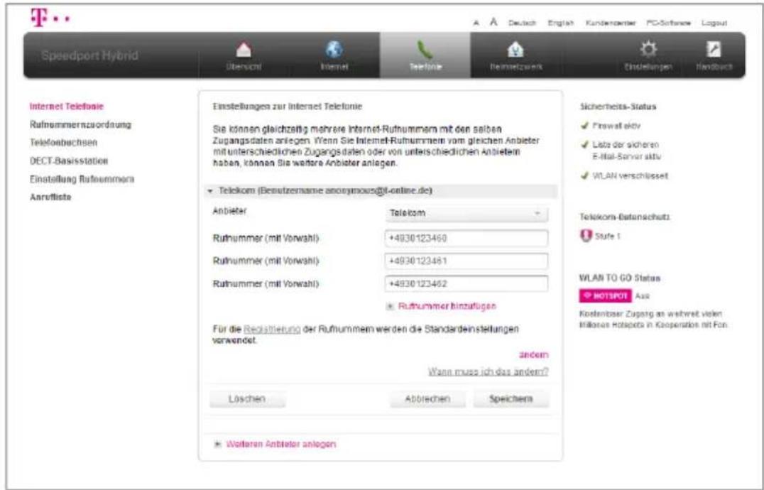Collapse the Telekom Benutzername section

[380, 190]
